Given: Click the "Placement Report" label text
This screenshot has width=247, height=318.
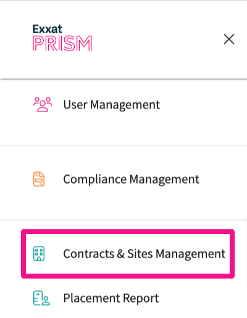Looking at the screenshot, I should pos(111,298).
